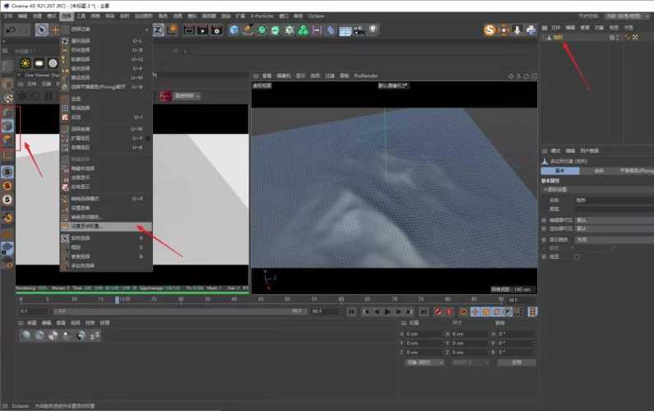Select the Live Selection arrow tool
654x411 pixels.
pos(41,30)
